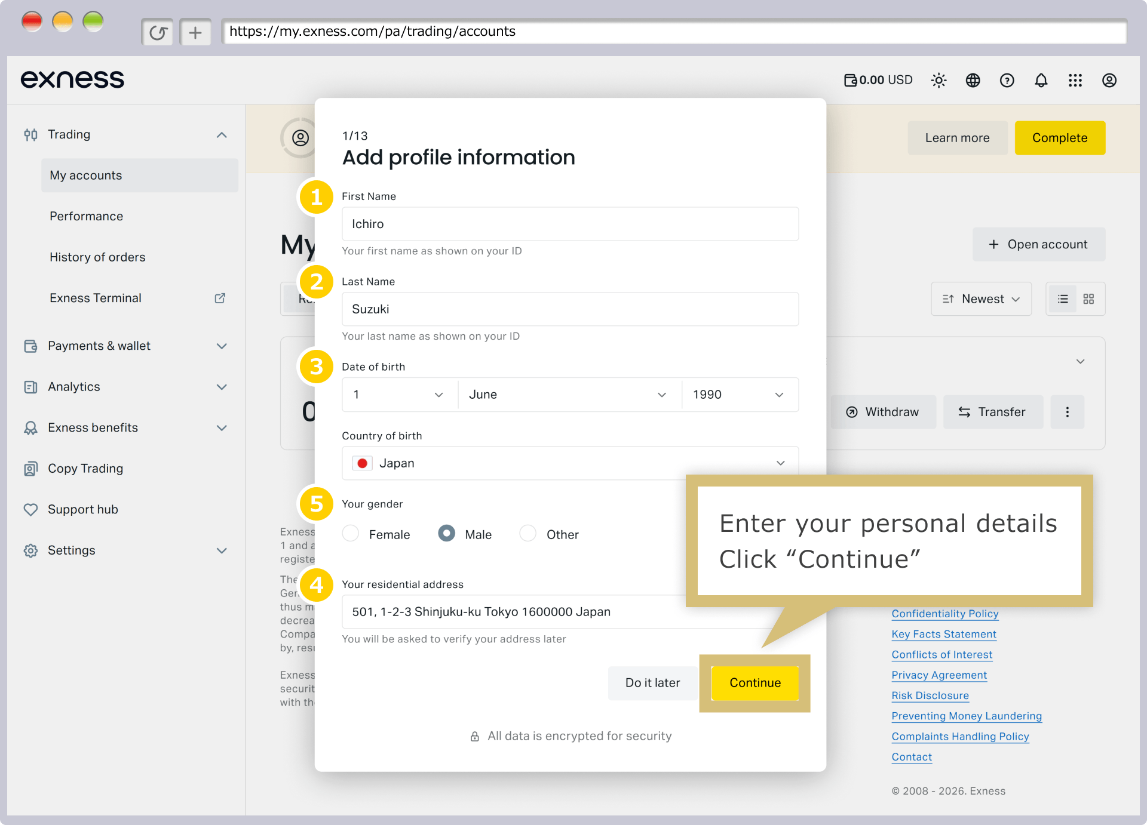
Task: Open the birth year dropdown showing 1990
Action: pyautogui.click(x=740, y=395)
